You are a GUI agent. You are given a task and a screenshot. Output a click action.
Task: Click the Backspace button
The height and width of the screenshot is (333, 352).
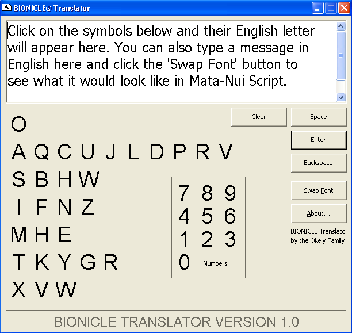(319, 163)
